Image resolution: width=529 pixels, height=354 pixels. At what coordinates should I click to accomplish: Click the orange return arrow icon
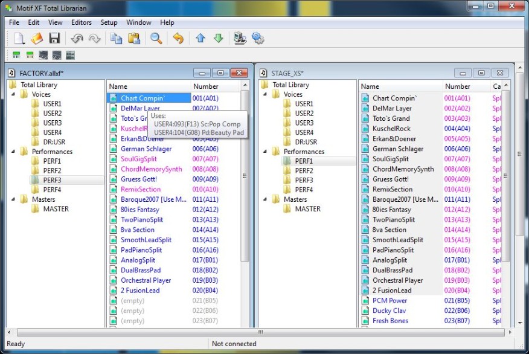(x=178, y=39)
